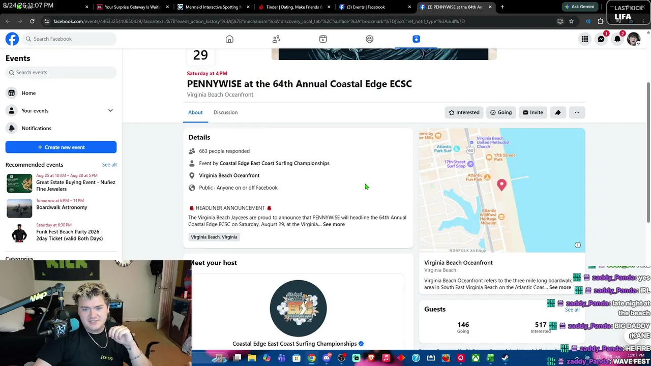Open the Reels video icon in navigation
651x366 pixels.
(x=323, y=39)
